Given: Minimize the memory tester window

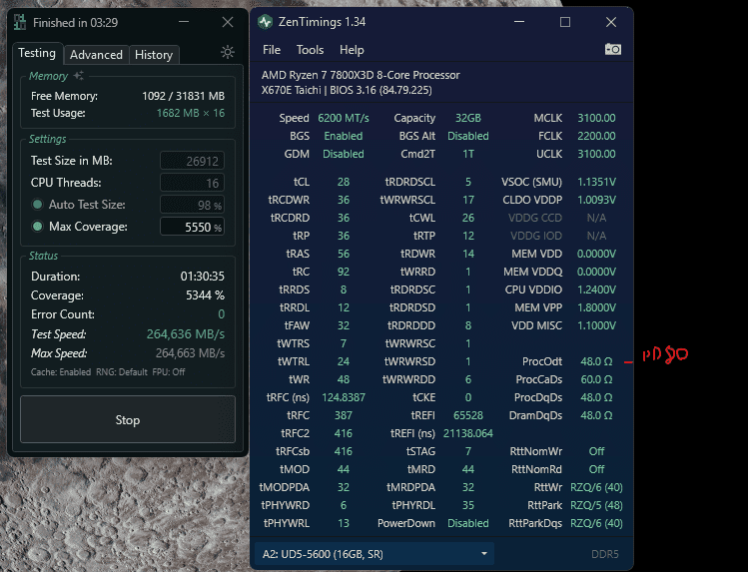Looking at the screenshot, I should coord(184,22).
